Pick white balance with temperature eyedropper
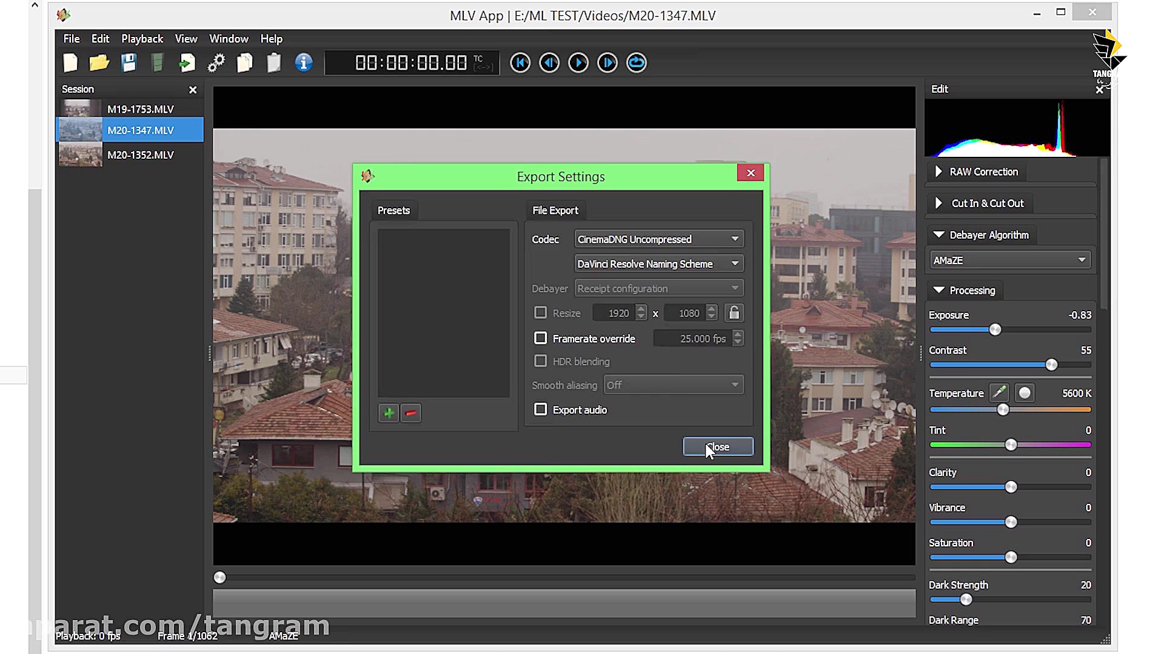1164x654 pixels. click(x=998, y=393)
